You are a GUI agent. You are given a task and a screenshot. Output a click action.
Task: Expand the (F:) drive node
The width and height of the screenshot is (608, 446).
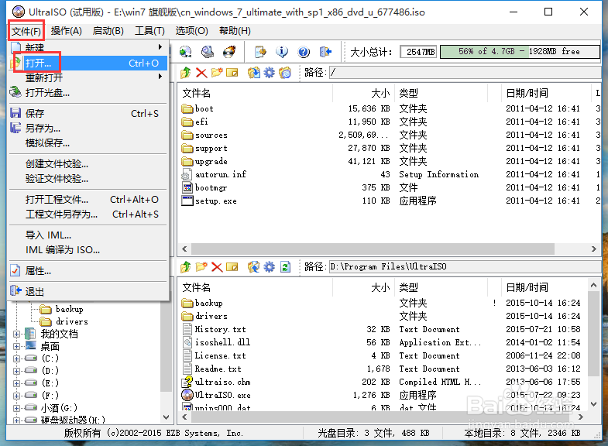16,396
